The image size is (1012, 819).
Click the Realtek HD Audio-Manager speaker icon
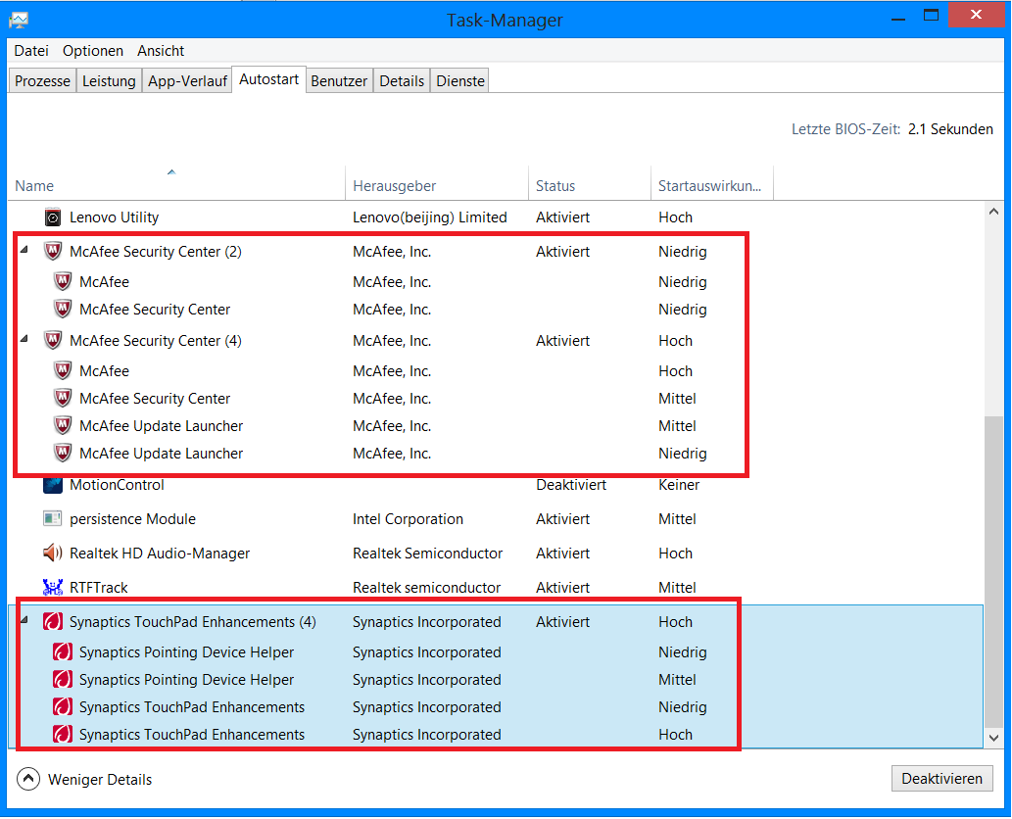point(53,554)
